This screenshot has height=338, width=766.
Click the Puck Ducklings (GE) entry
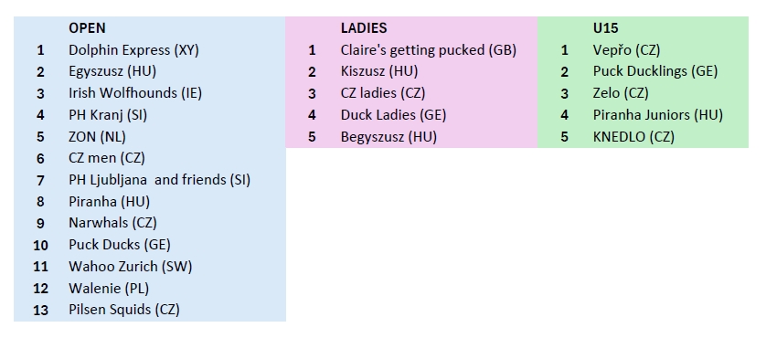(655, 71)
